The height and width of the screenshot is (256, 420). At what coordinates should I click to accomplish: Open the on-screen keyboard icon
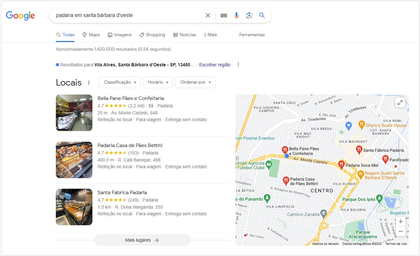(224, 15)
